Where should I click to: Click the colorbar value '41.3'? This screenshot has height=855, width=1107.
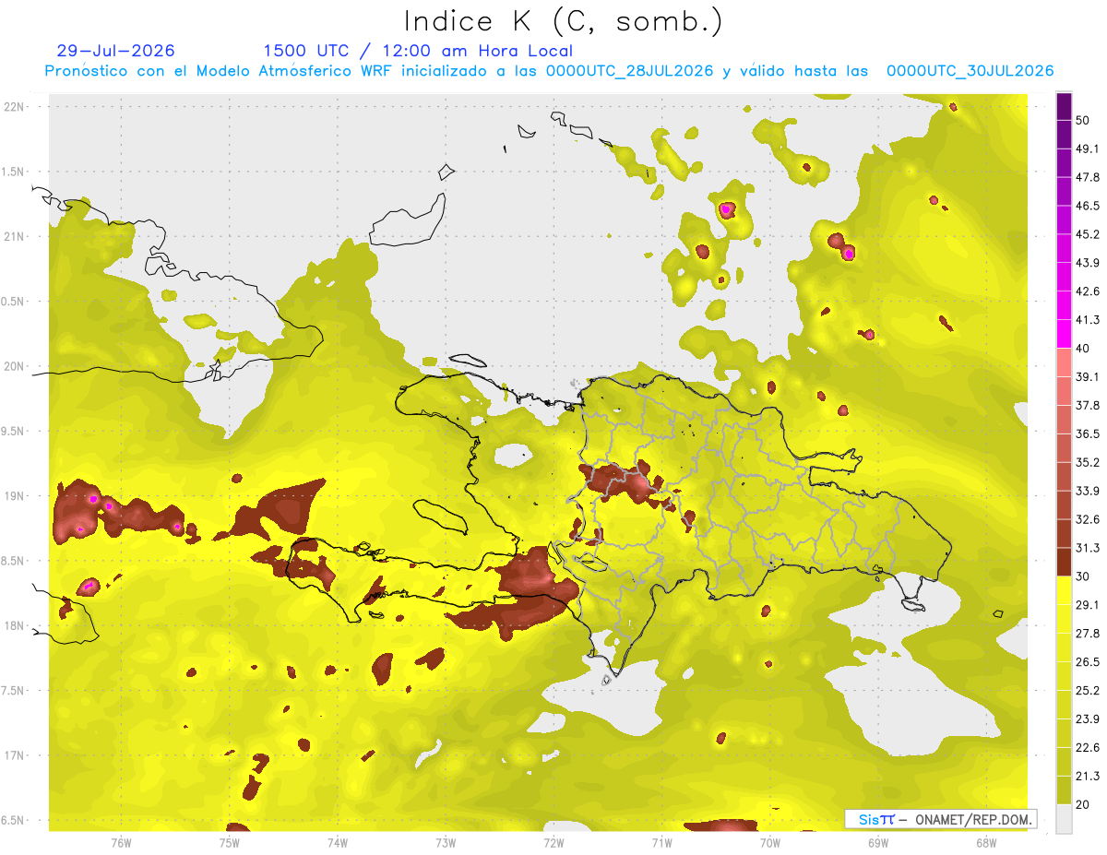(1087, 320)
